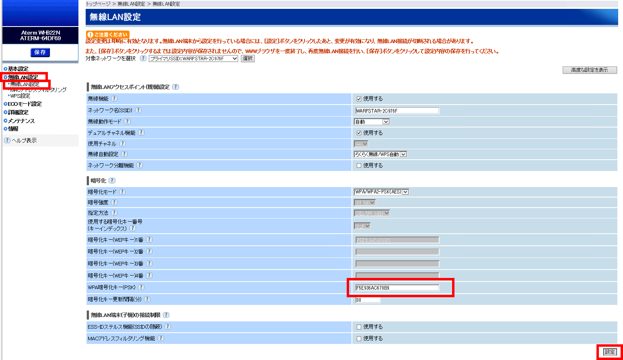Click the 保存 button in the sidebar
Image resolution: width=623 pixels, height=360 pixels.
point(40,52)
